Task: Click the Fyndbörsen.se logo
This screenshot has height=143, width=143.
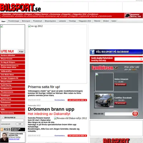Action: coord(105,68)
